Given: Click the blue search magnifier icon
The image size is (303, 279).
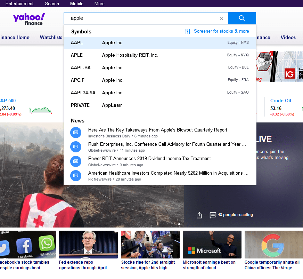Looking at the screenshot, I should click(x=242, y=18).
